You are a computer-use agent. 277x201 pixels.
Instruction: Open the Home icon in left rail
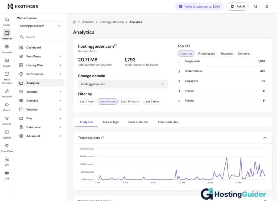coord(7,19)
